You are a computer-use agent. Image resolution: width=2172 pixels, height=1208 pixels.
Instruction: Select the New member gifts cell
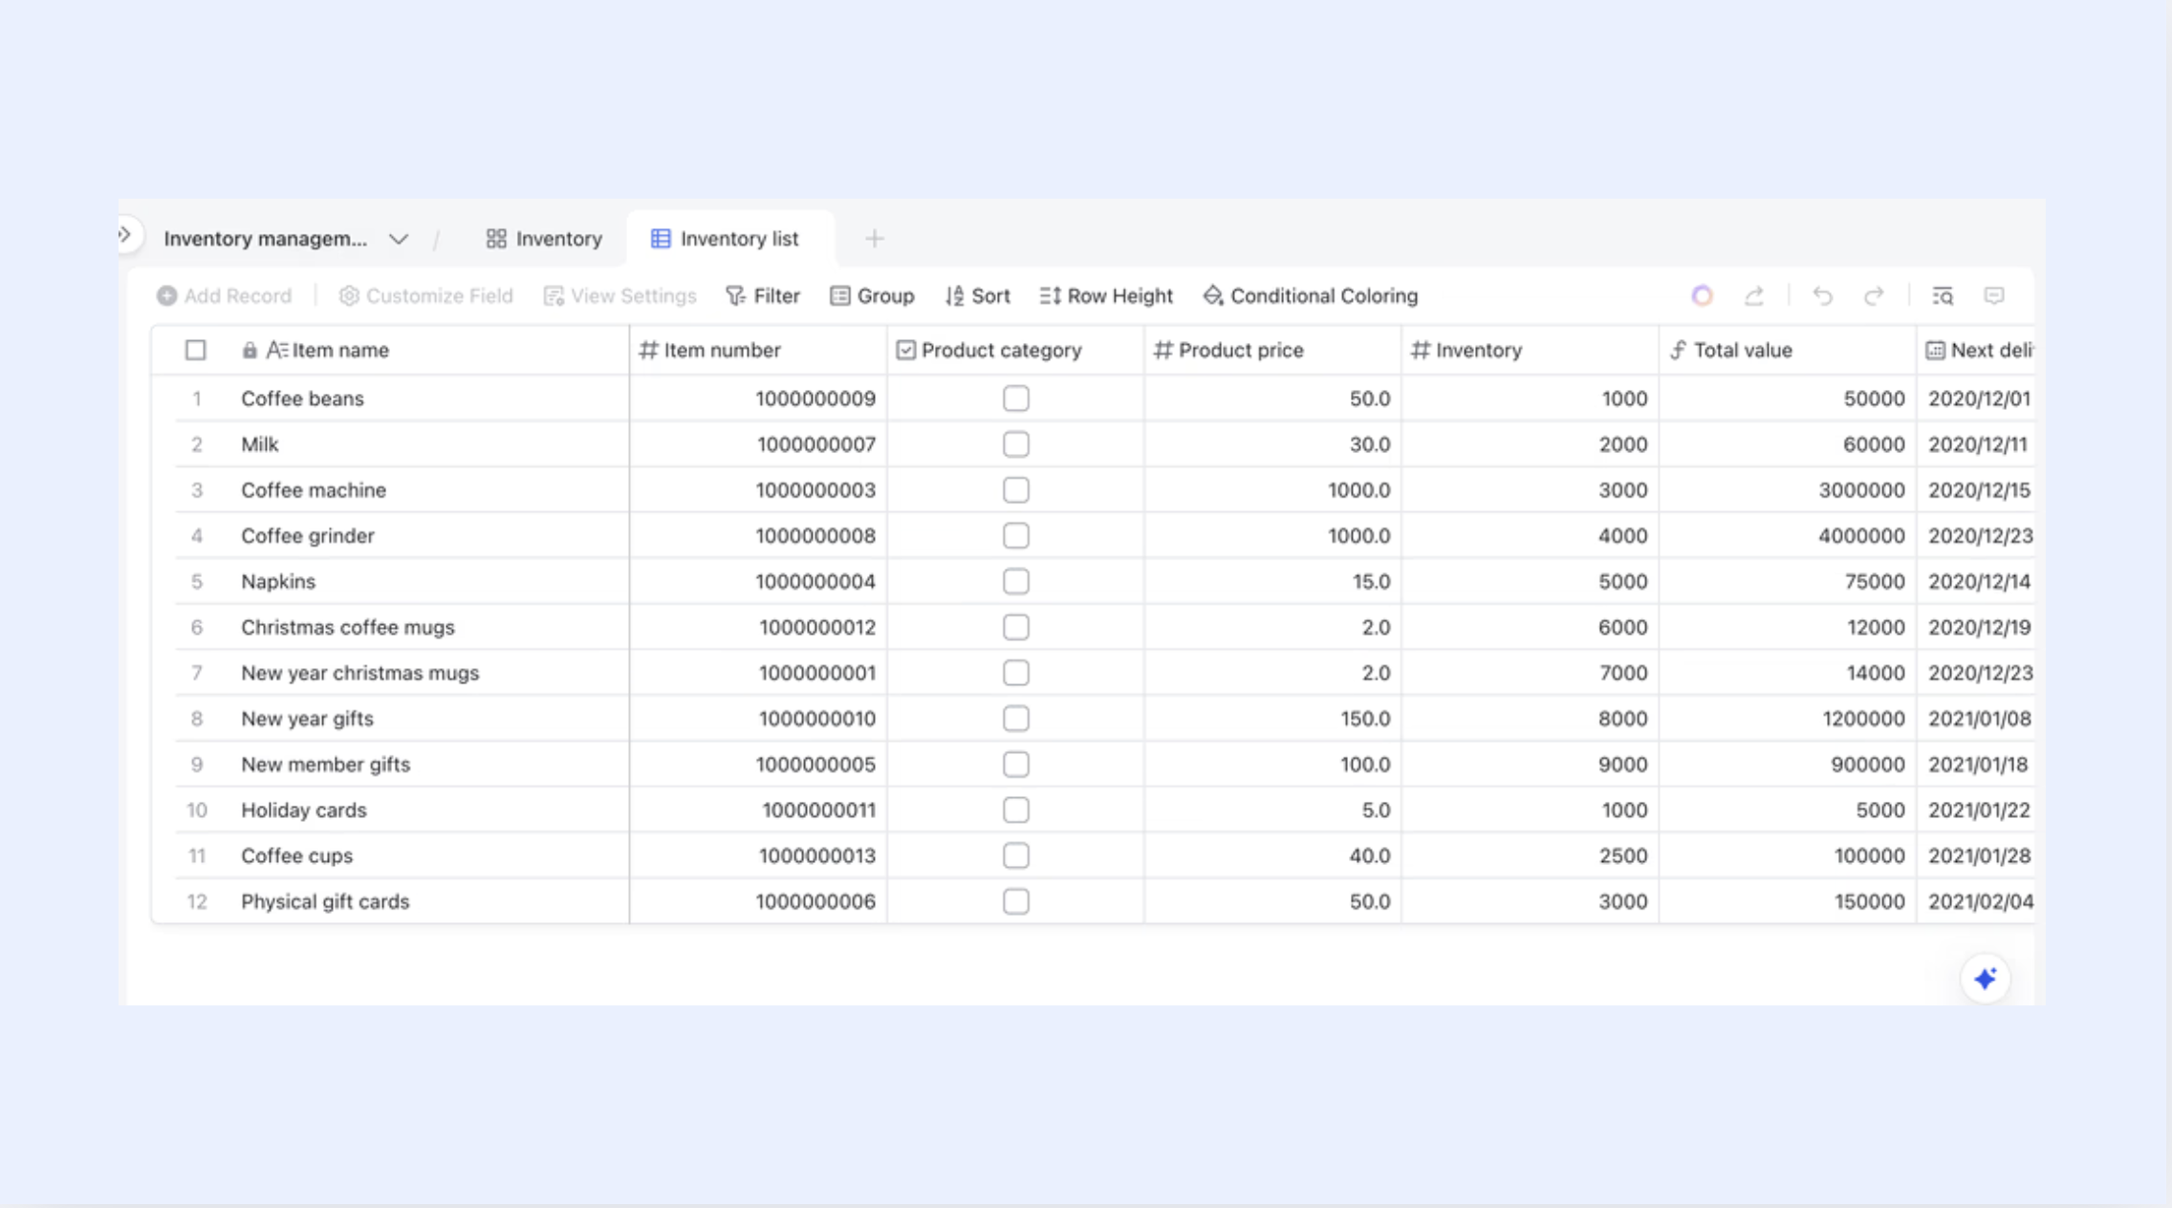[429, 765]
